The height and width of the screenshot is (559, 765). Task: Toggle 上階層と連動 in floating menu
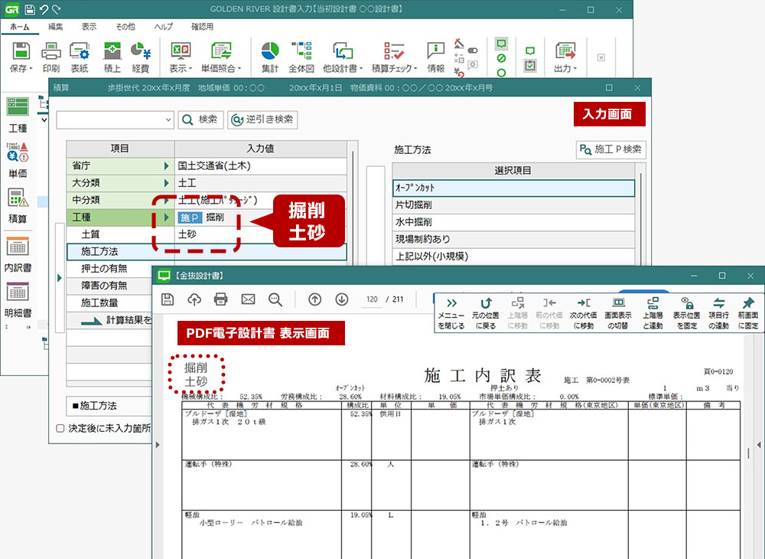click(653, 313)
